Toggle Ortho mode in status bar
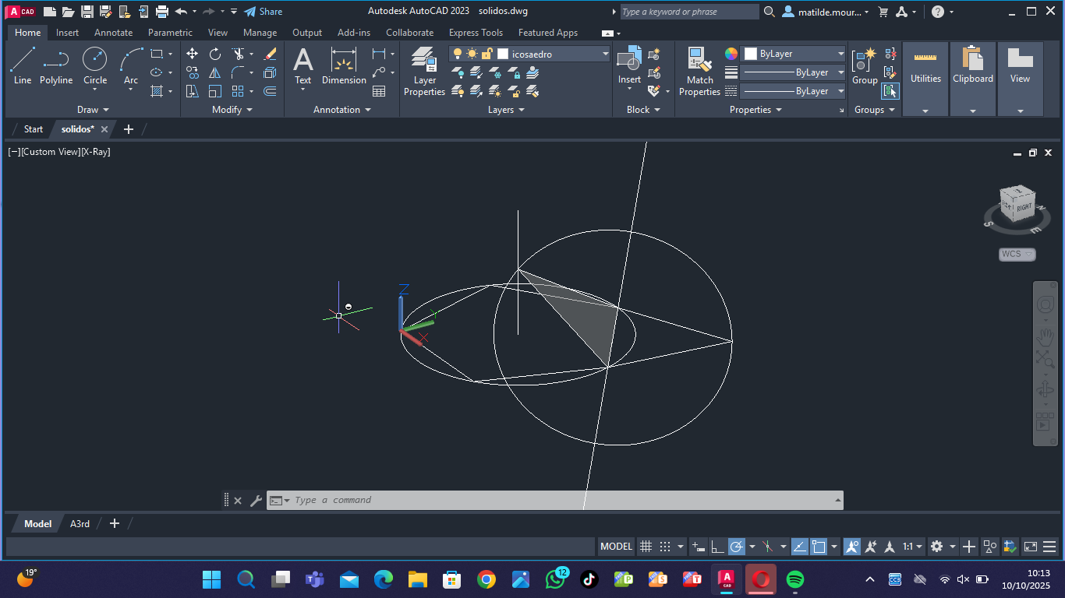Viewport: 1065px width, 598px height. (717, 547)
